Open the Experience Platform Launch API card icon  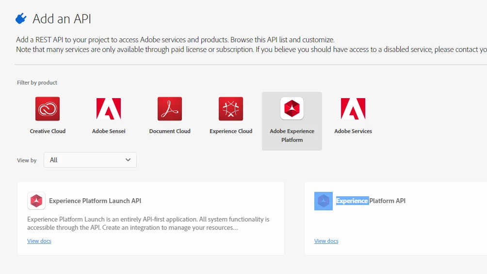36,201
